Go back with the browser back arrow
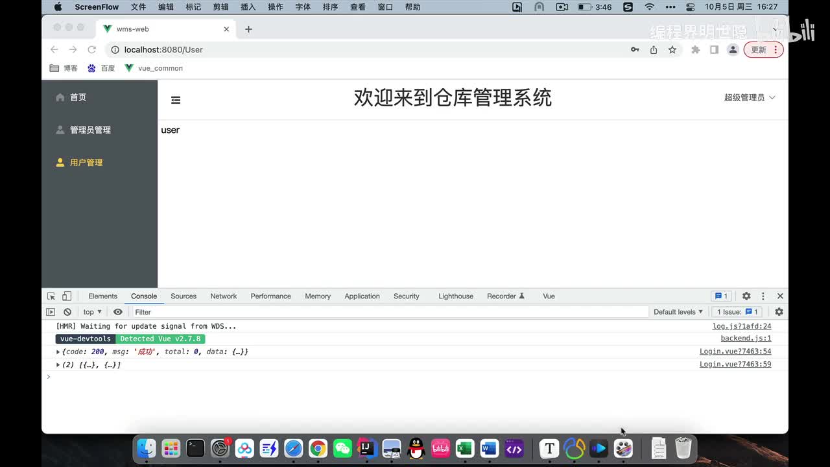This screenshot has width=830, height=467. 54,49
